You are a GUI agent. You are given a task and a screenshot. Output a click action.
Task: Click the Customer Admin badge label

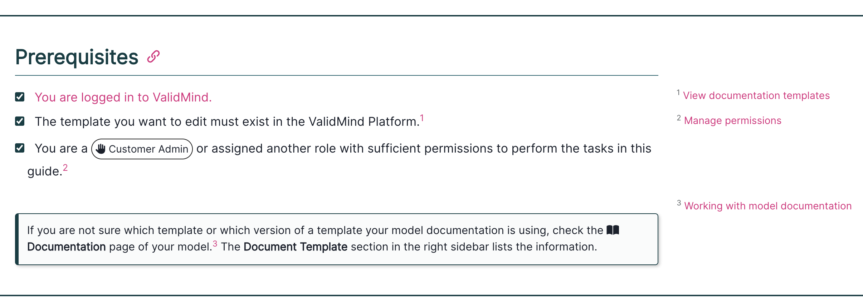tap(148, 149)
